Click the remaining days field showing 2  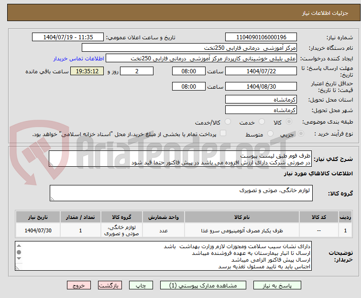(137, 71)
